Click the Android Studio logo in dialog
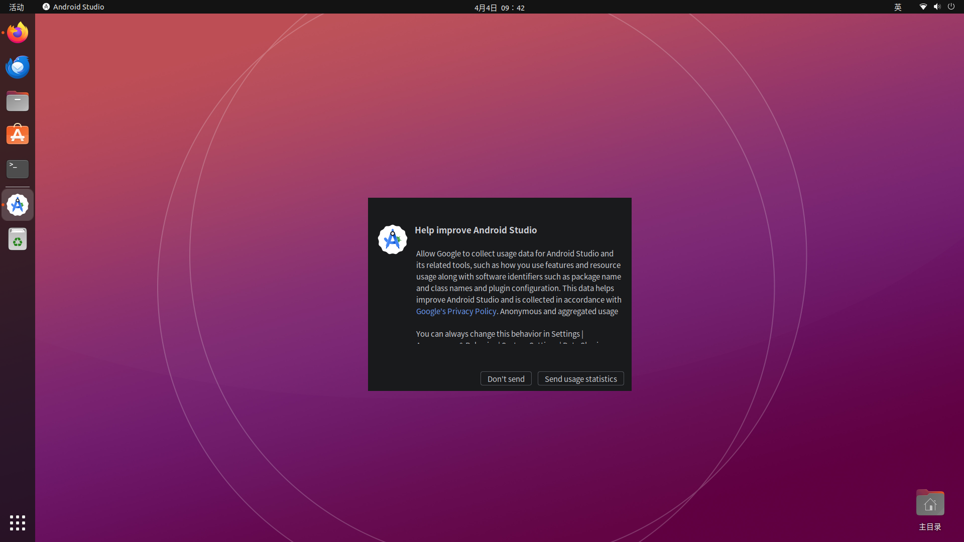Image resolution: width=964 pixels, height=542 pixels. coord(392,239)
